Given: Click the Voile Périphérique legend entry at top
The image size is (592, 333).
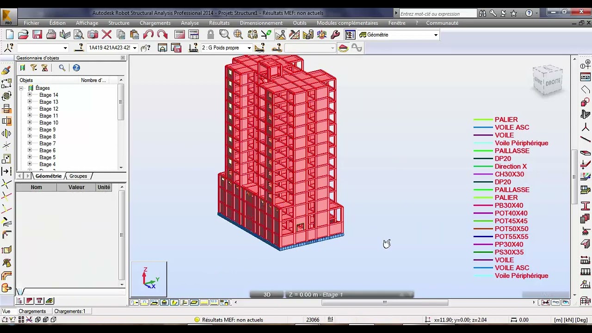Looking at the screenshot, I should point(521,143).
